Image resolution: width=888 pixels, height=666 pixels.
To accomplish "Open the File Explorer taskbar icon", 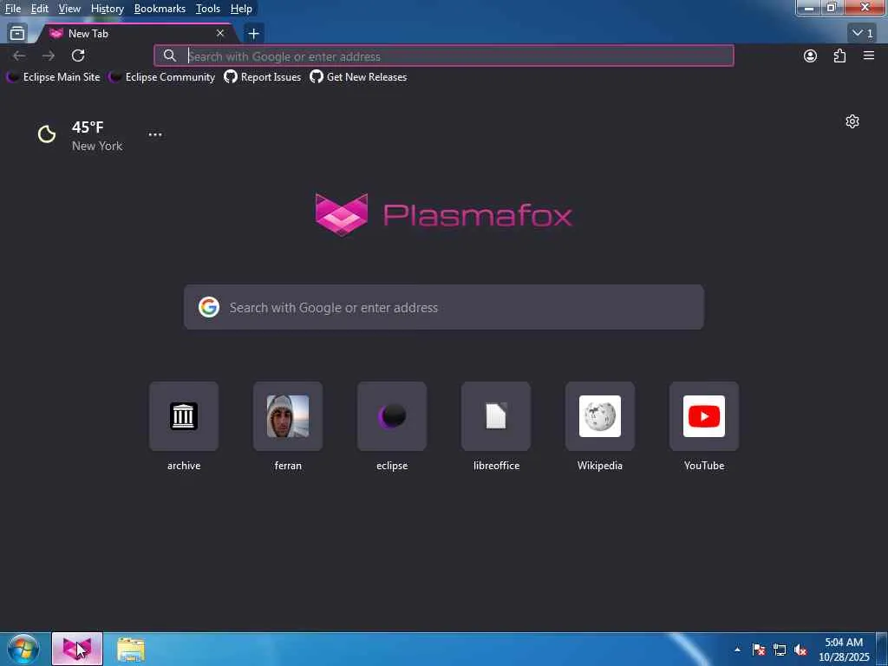I will coord(131,649).
